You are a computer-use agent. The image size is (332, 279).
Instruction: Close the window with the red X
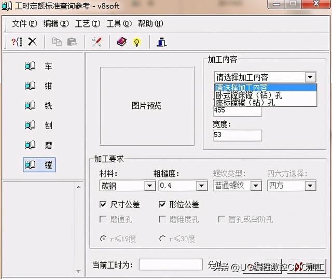click(x=316, y=4)
